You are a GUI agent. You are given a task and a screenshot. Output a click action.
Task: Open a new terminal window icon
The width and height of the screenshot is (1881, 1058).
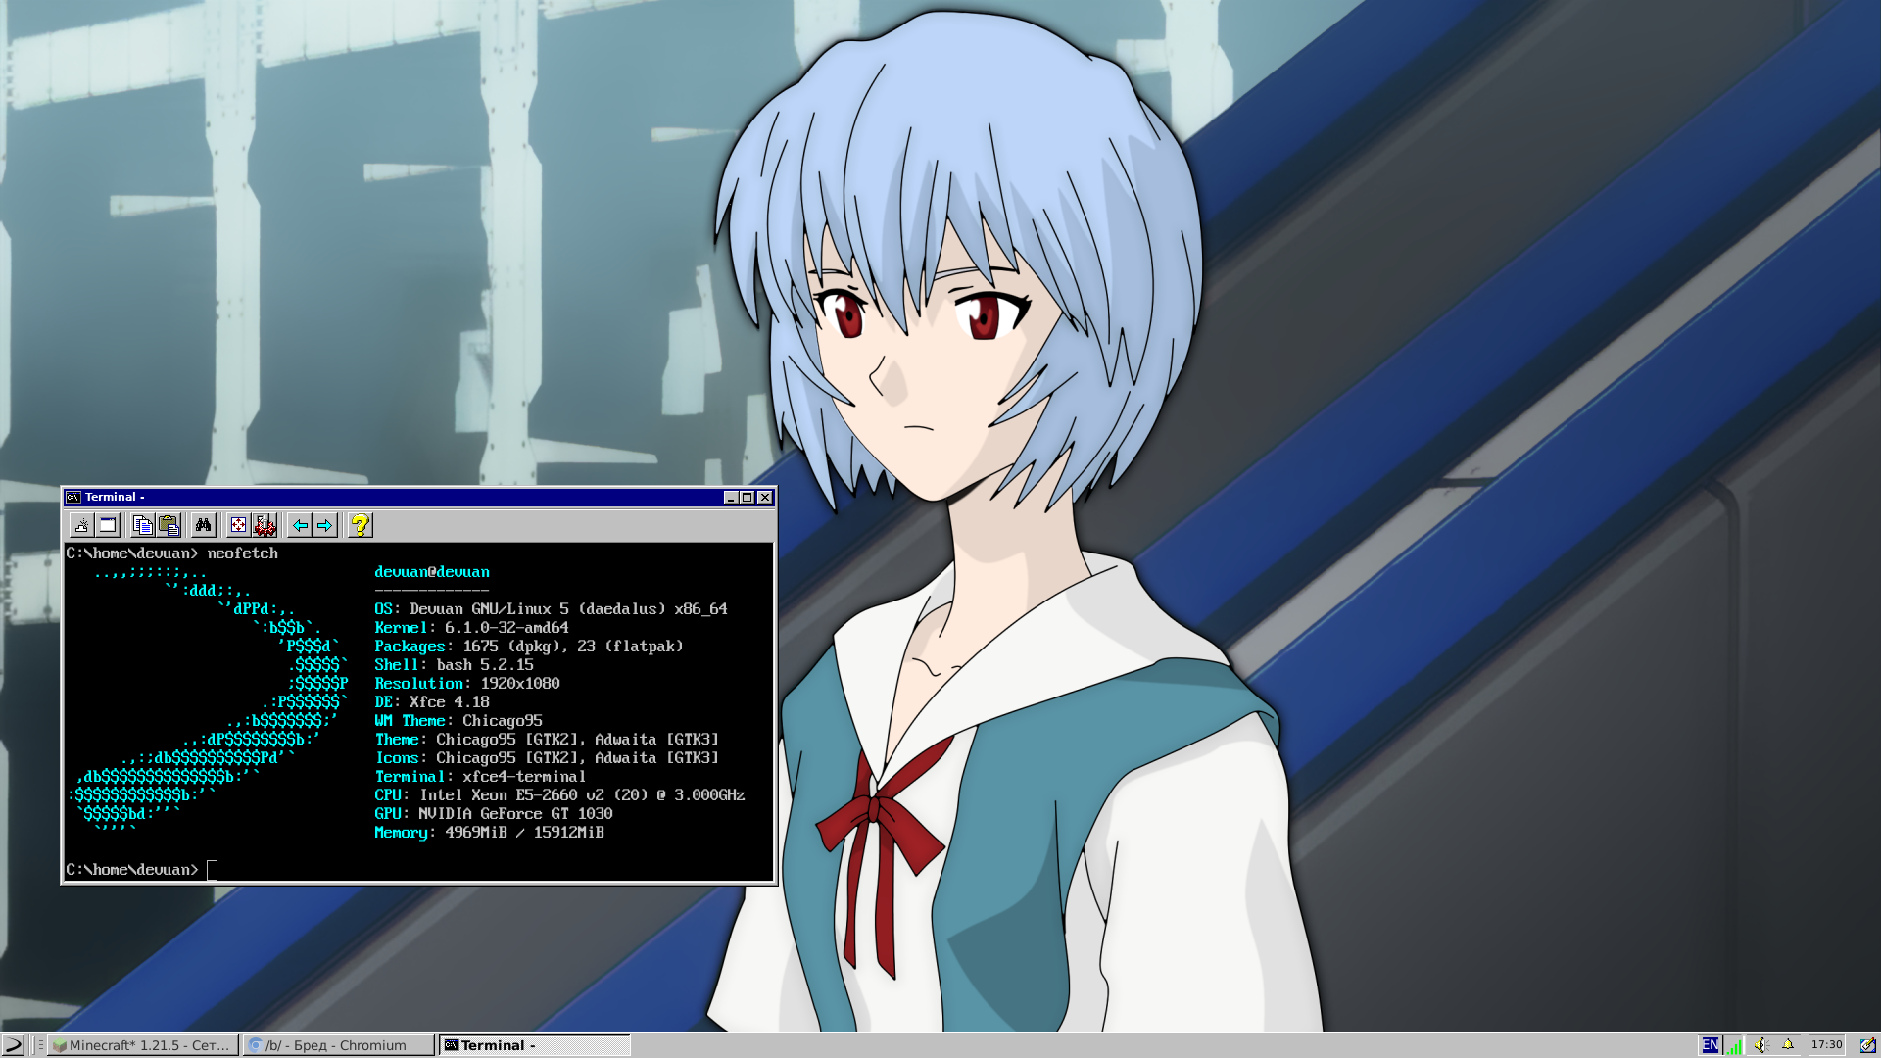coord(108,525)
